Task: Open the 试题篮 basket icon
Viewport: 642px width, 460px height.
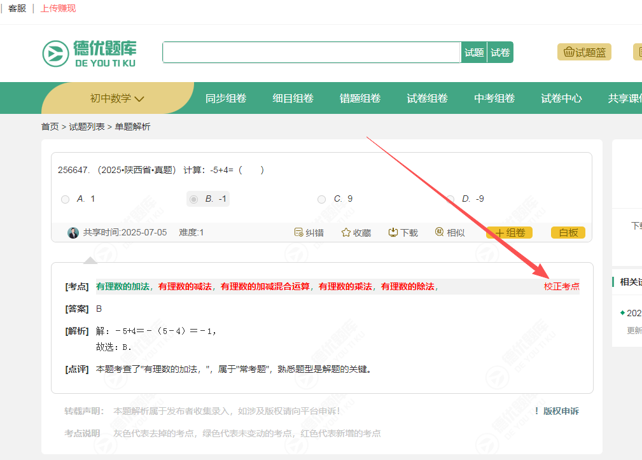Action: [x=569, y=52]
